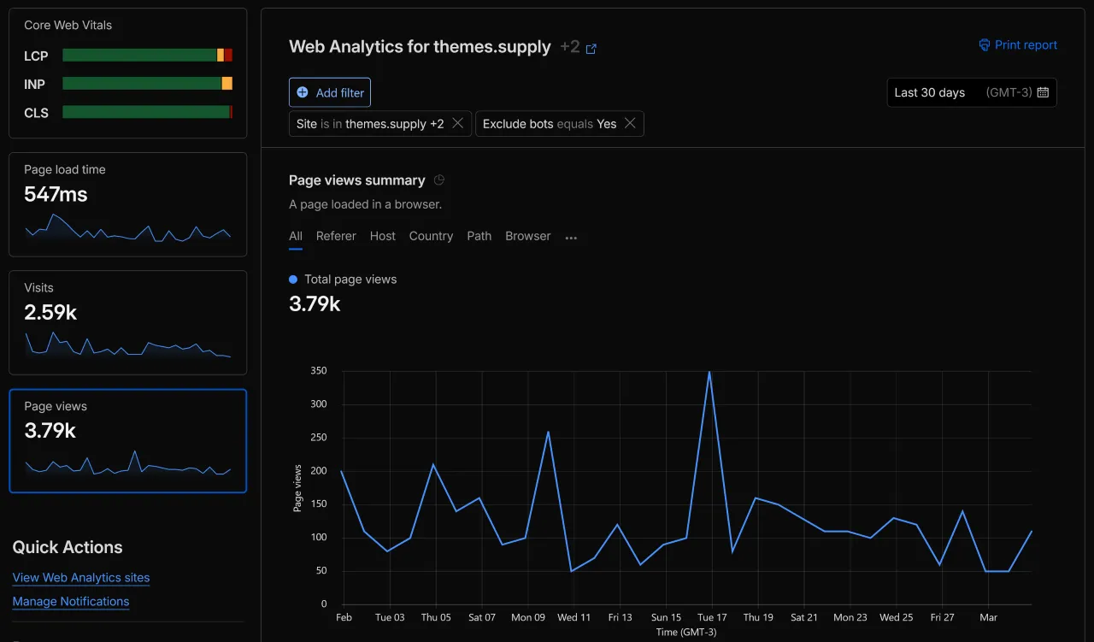Click the calendar icon in the date range picker
This screenshot has height=642, width=1094.
tap(1043, 92)
